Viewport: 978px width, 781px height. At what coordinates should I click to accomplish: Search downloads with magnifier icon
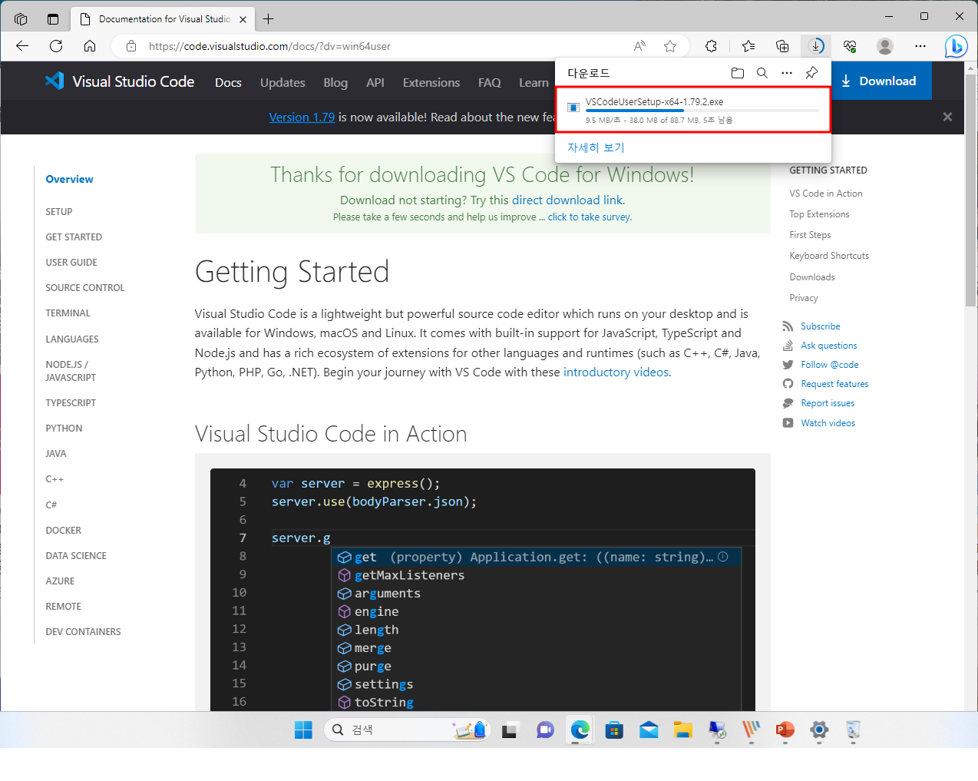(x=762, y=73)
